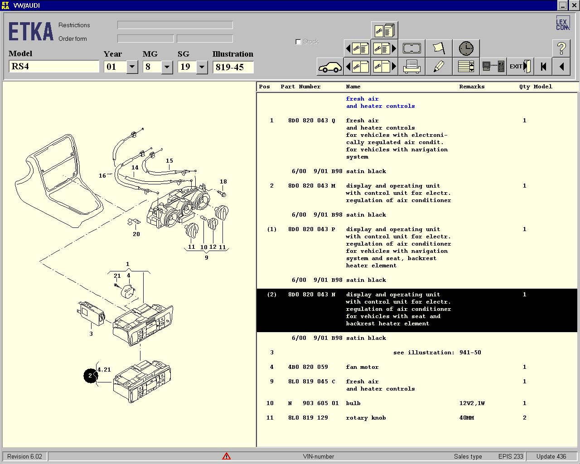Click the Model field showing RS4
The height and width of the screenshot is (464, 580).
54,67
